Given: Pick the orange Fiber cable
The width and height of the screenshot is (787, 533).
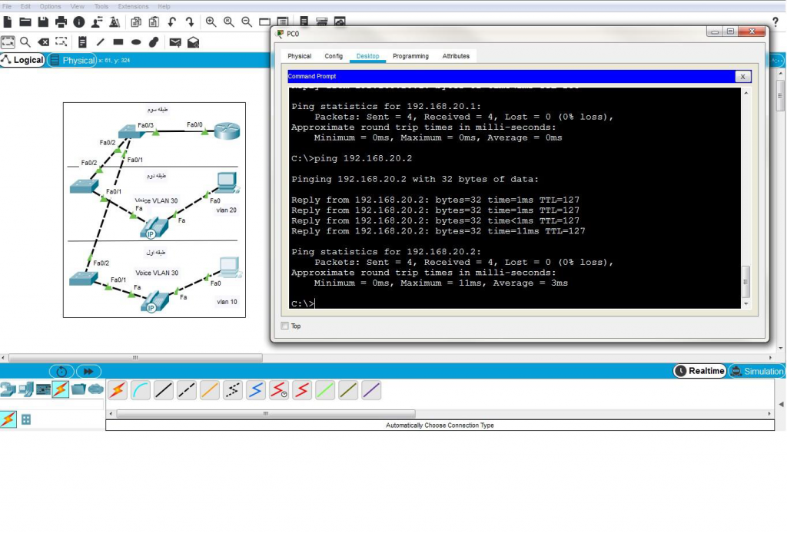Looking at the screenshot, I should click(x=210, y=390).
